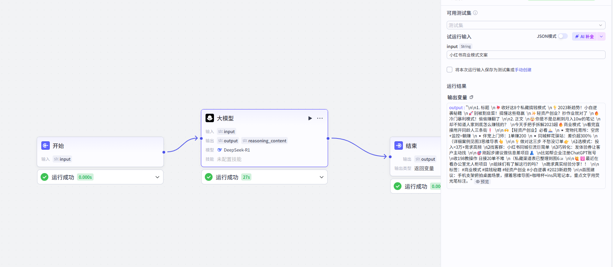Click the DeepSeek-R1 model icon
The width and height of the screenshot is (613, 267).
click(220, 150)
